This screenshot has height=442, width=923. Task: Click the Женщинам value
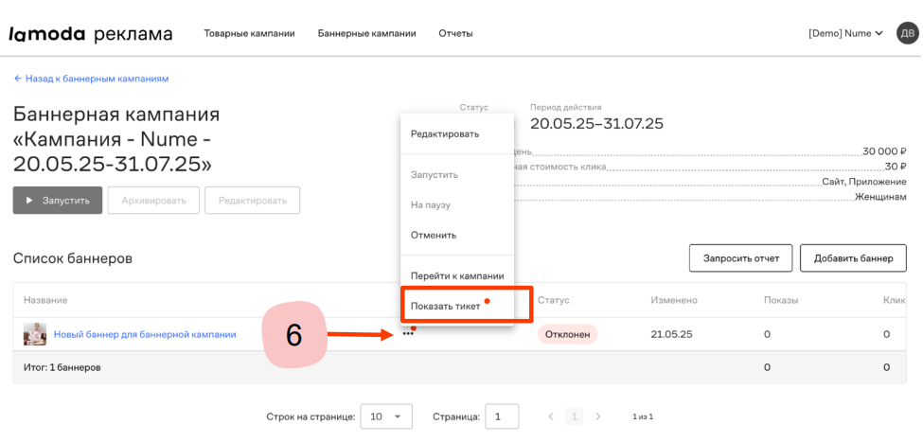point(880,197)
